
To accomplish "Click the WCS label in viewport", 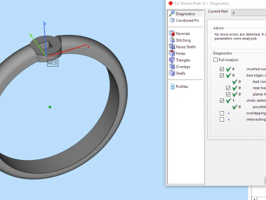I will point(53,63).
